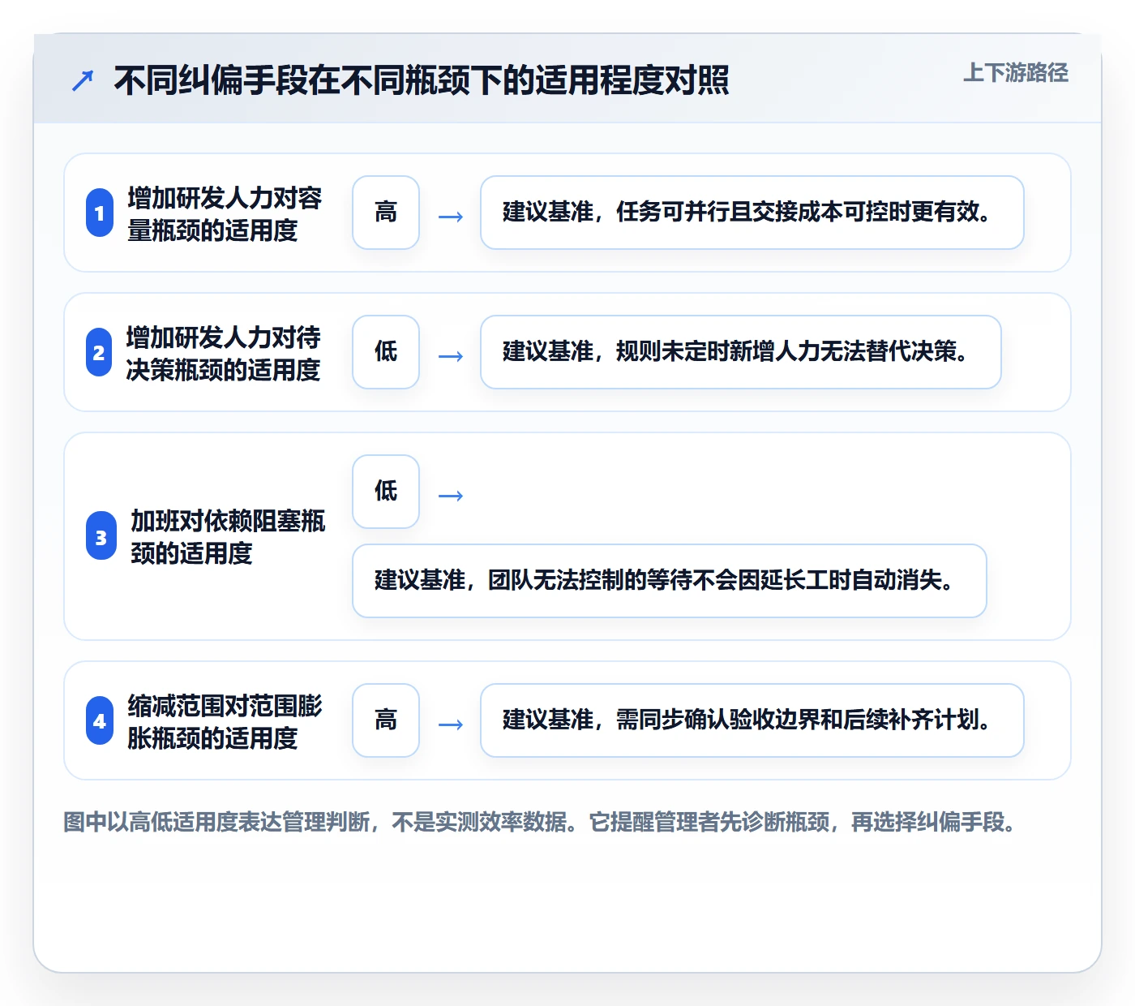
Task: Click the diagonal arrow icon beside the title
Action: point(83,80)
